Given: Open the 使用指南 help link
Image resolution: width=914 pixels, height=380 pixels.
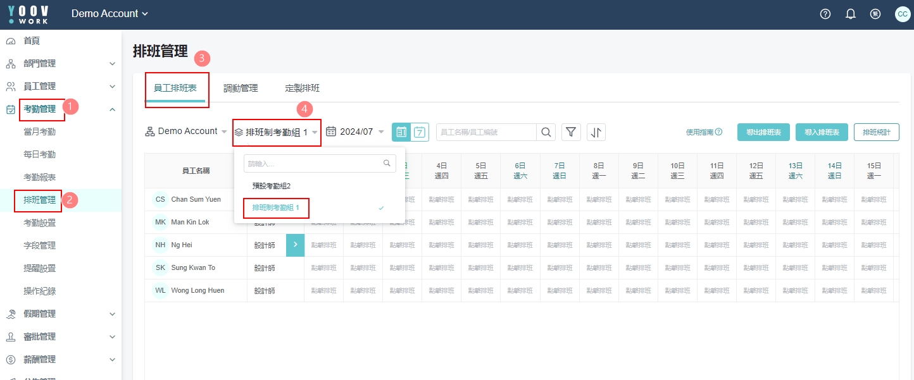Looking at the screenshot, I should pos(704,132).
